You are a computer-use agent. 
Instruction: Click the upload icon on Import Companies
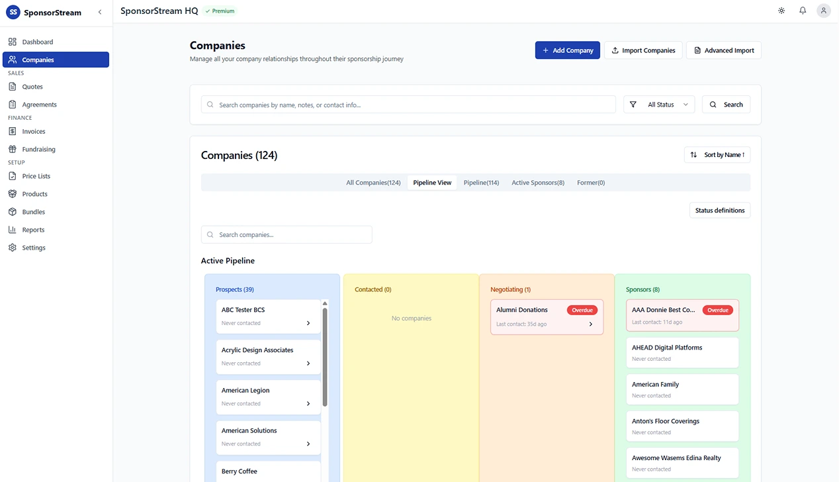[615, 50]
